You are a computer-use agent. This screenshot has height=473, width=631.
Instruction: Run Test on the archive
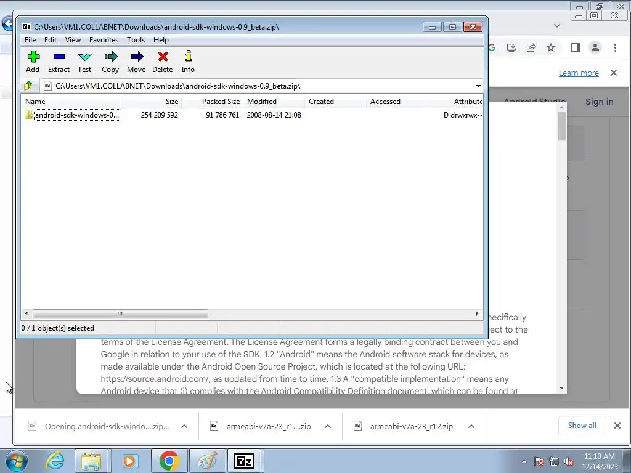coord(84,62)
